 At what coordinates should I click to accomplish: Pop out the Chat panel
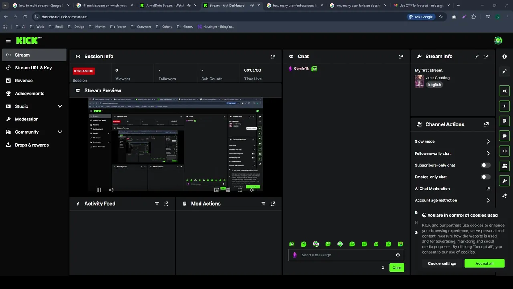[x=401, y=57]
